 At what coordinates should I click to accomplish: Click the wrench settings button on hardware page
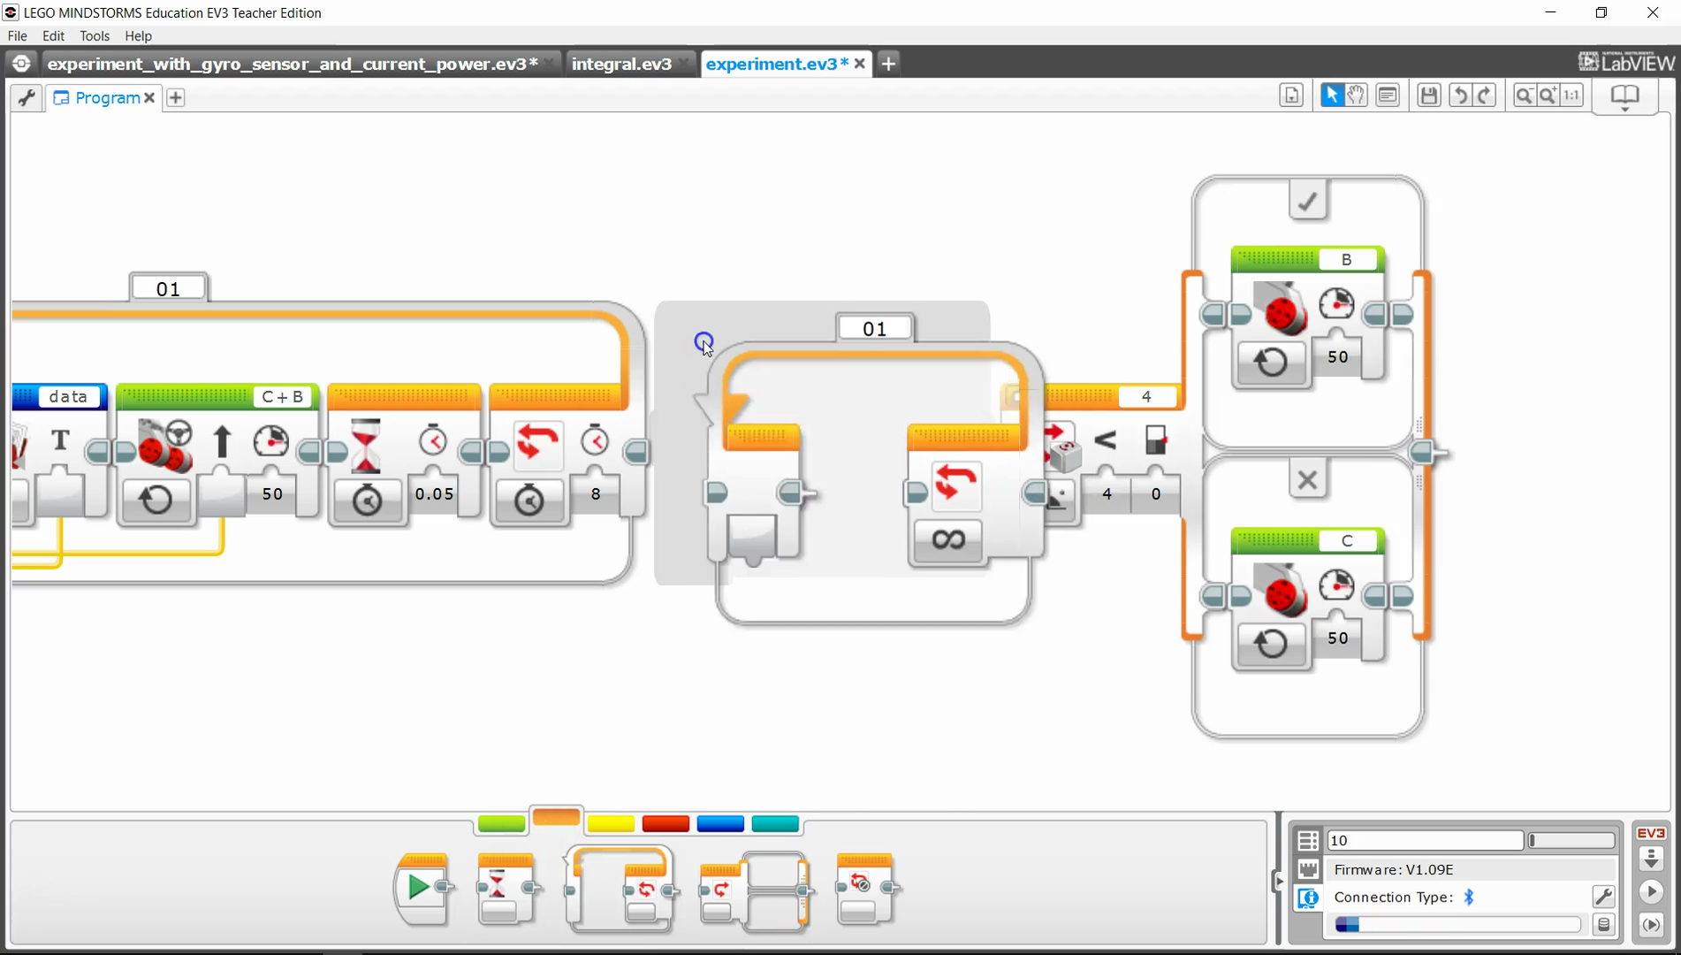[1604, 897]
